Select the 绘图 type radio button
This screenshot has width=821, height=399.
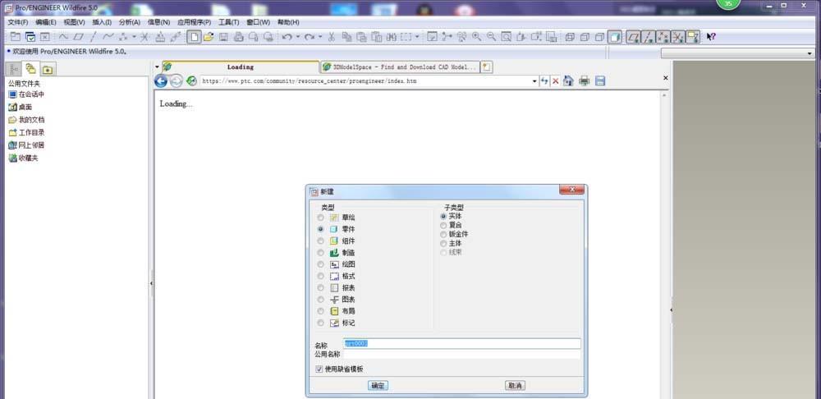coord(320,264)
